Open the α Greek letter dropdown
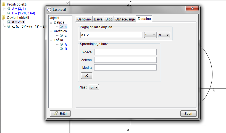The height and width of the screenshot is (133, 226). (164, 35)
